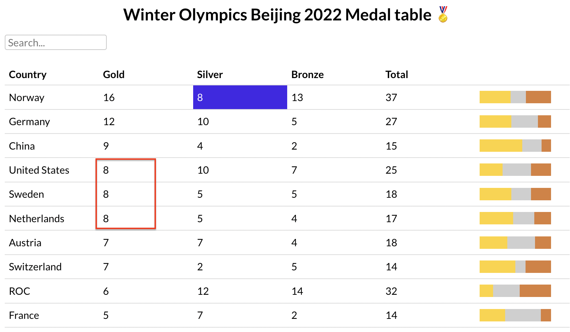
Task: Sort the table by the Total column header
Action: 397,74
